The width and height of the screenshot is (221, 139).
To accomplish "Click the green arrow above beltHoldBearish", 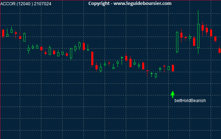I will [x=173, y=94].
